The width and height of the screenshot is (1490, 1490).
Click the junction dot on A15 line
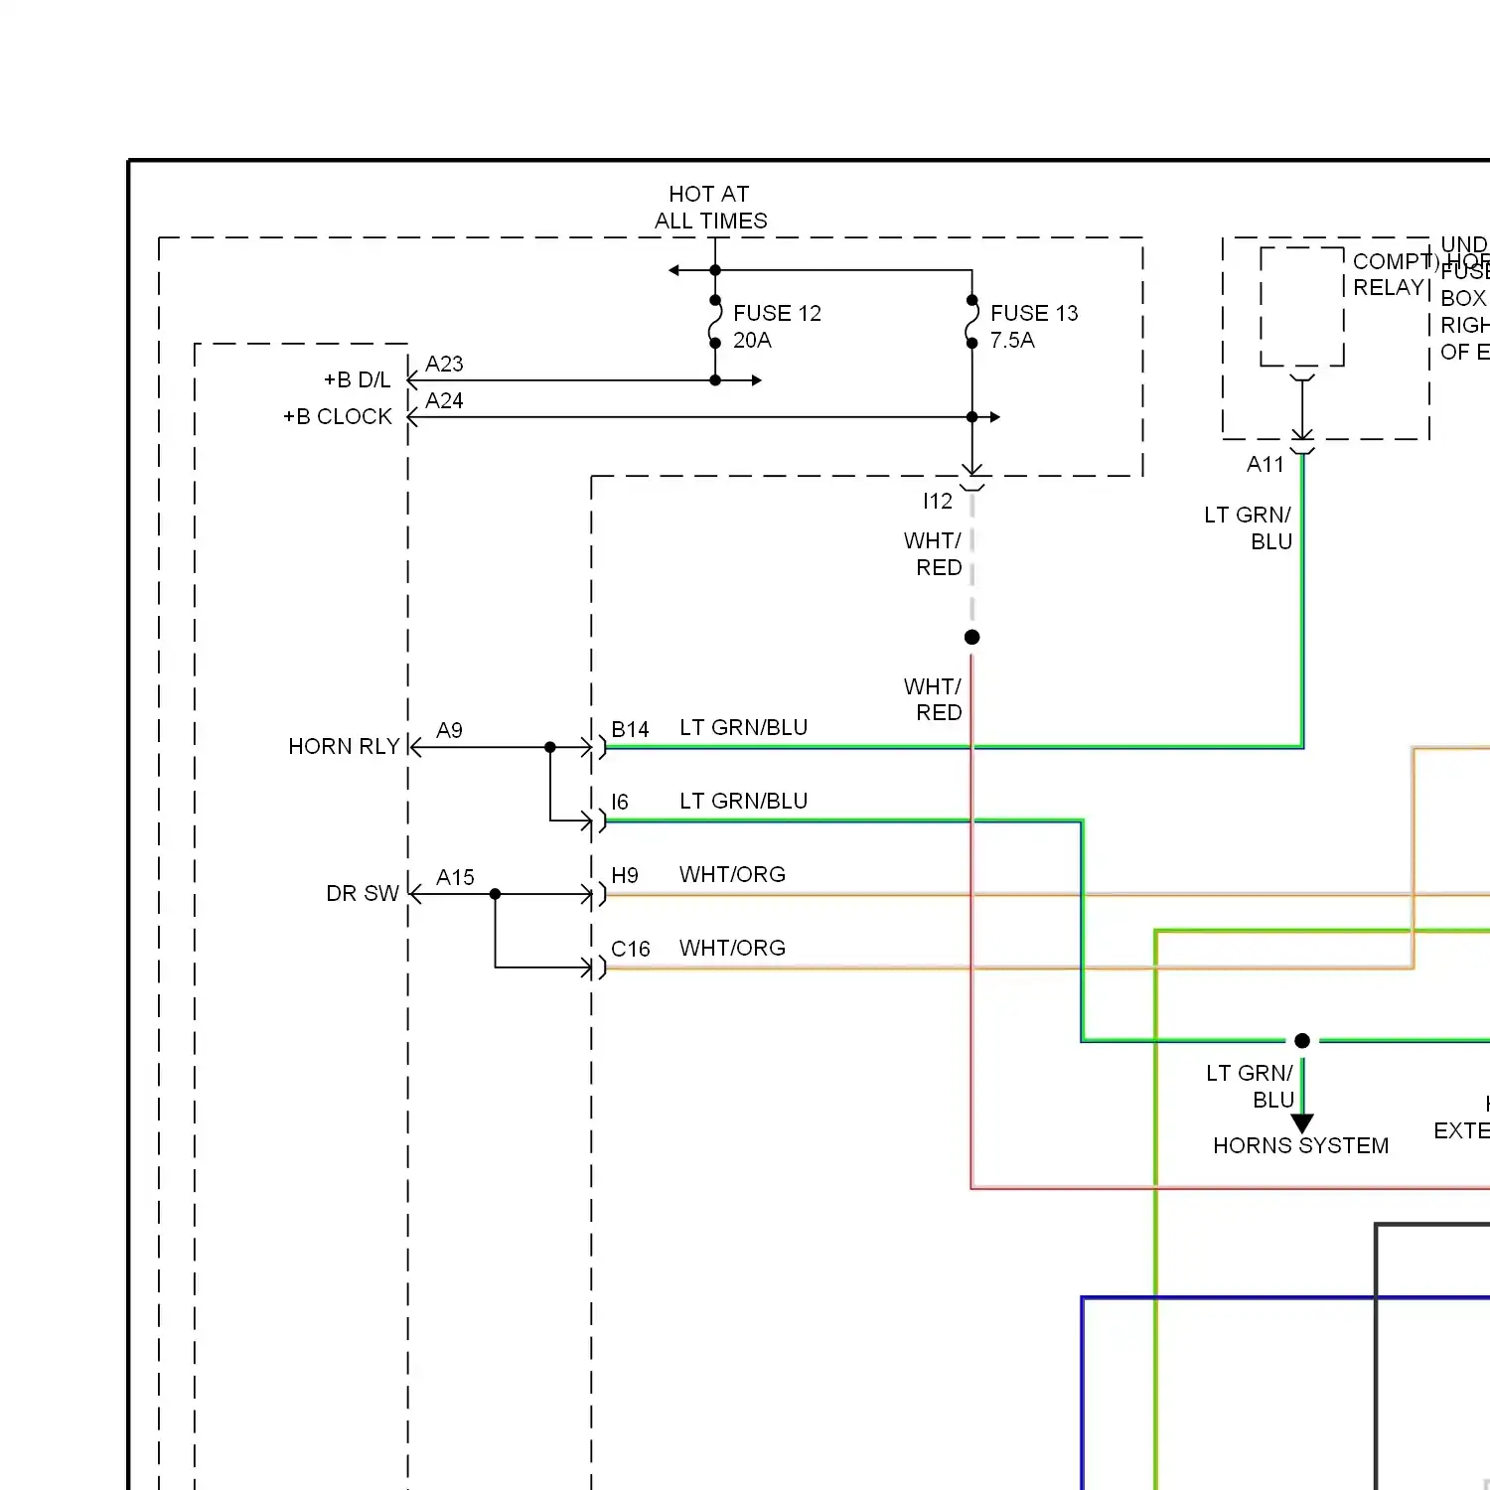(x=495, y=894)
